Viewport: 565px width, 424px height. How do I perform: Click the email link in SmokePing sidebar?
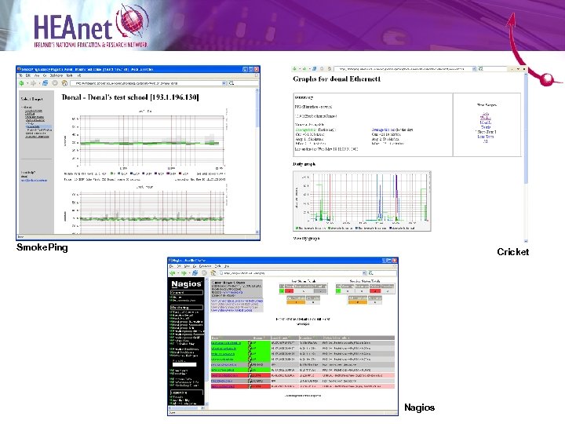[34, 181]
